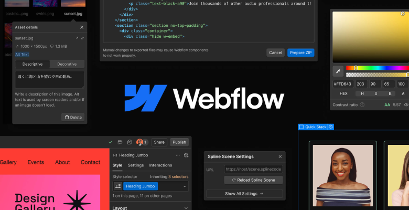409x210 pixels.
Task: Open Quick Stack settings gear icon
Action: point(331,127)
